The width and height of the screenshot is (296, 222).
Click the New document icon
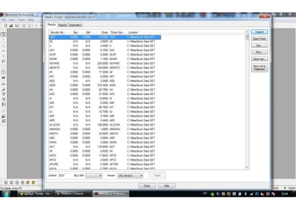pyautogui.click(x=6, y=25)
